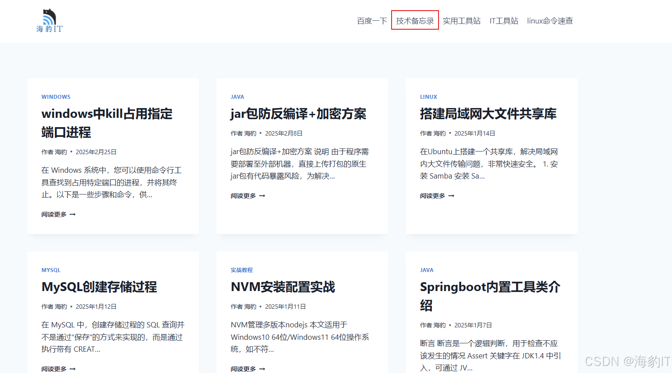The height and width of the screenshot is (373, 672).
Task: Select linux命令速查 in the top menu
Action: pyautogui.click(x=550, y=21)
